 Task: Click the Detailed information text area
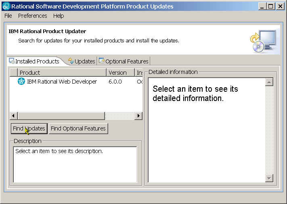click(206, 130)
